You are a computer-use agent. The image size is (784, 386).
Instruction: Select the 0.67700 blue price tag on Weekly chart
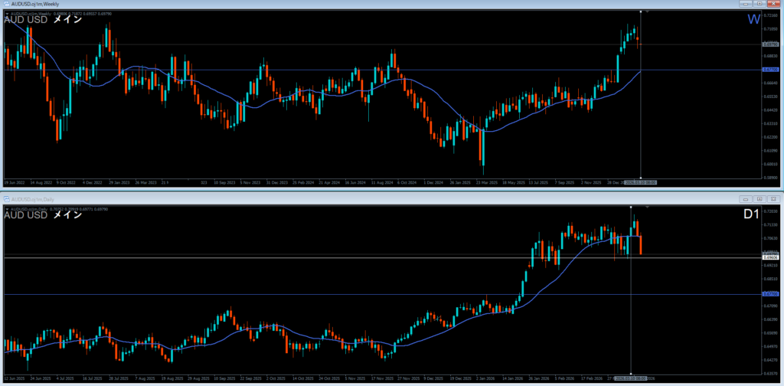(x=771, y=70)
